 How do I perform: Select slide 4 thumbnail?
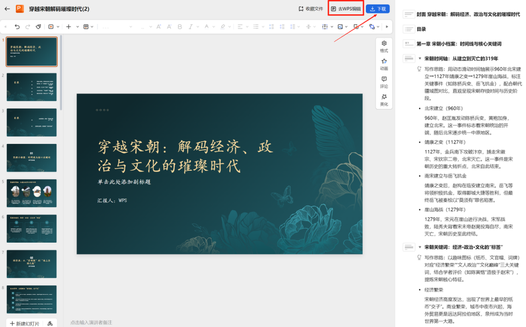31,158
